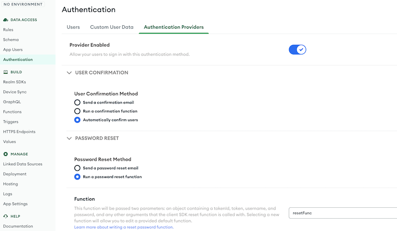Screen dimensions: 397x231
Task: Open reset password function documentation link
Action: (x=124, y=227)
